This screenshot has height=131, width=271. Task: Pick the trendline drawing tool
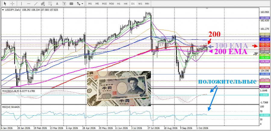click(36, 3)
